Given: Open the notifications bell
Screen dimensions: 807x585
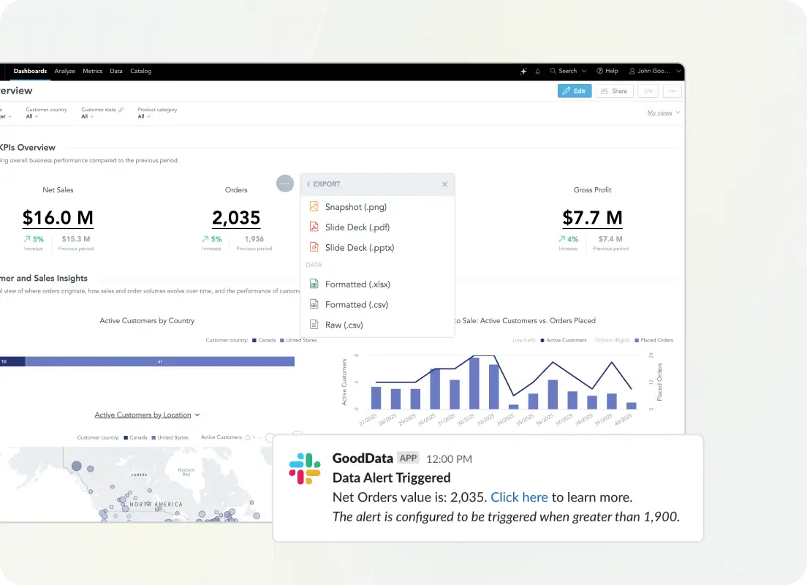Looking at the screenshot, I should (x=538, y=71).
